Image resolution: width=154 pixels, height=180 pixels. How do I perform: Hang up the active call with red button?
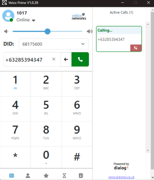tap(136, 48)
